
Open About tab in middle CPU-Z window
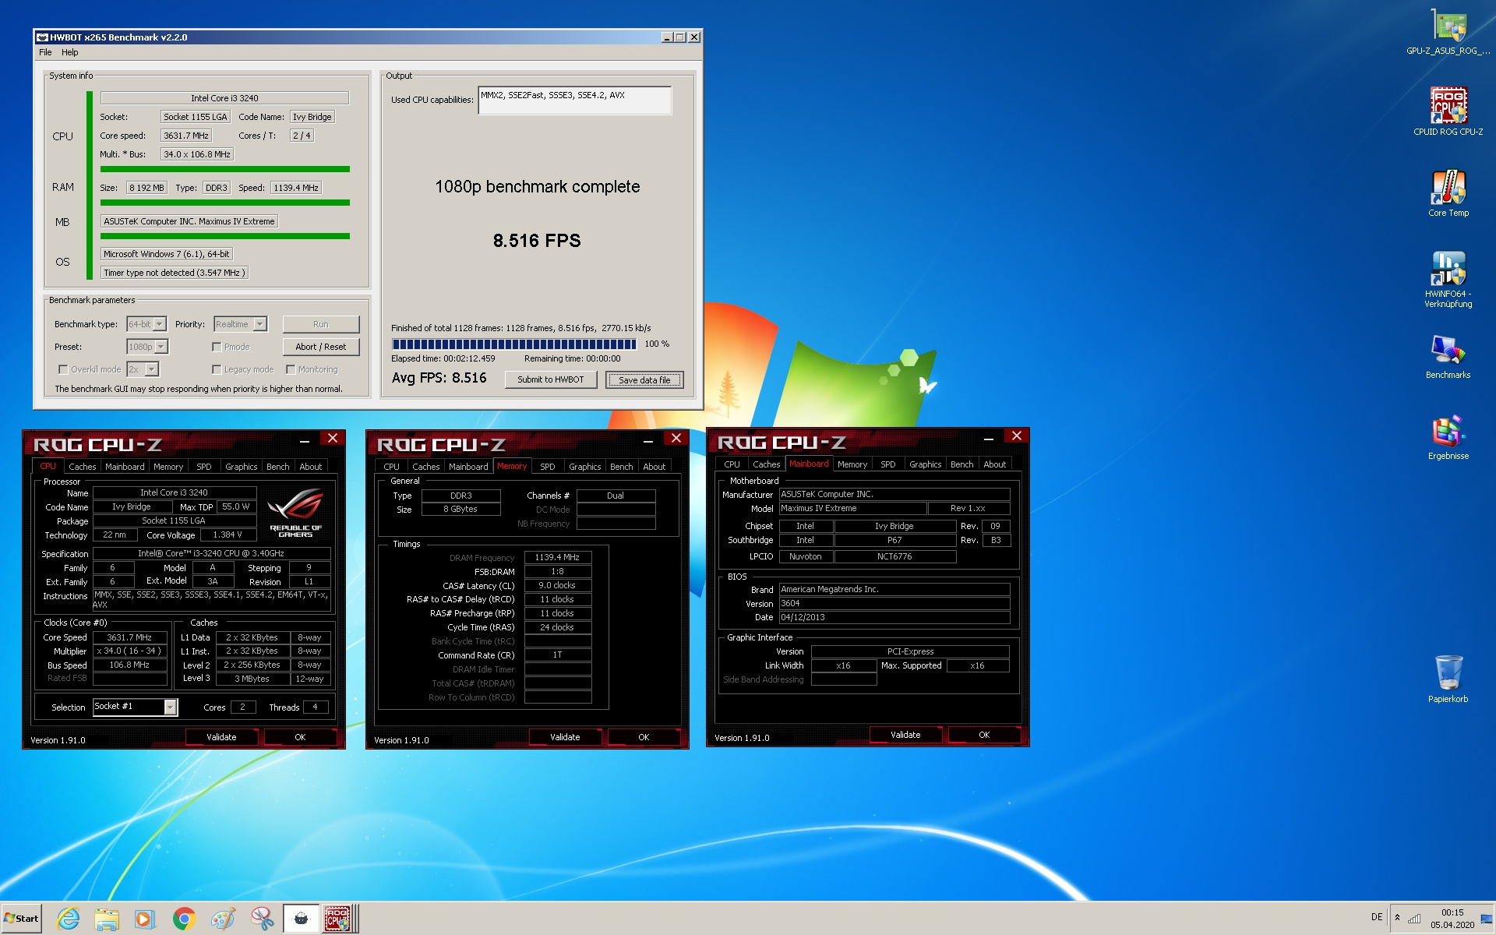pyautogui.click(x=654, y=467)
